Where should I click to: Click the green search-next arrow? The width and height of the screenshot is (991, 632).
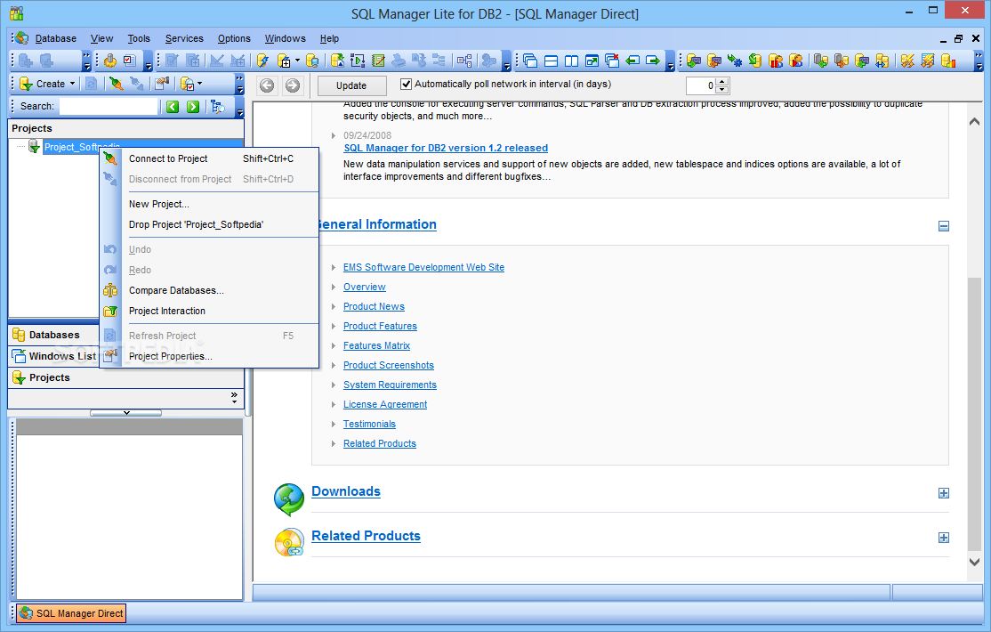click(x=193, y=106)
